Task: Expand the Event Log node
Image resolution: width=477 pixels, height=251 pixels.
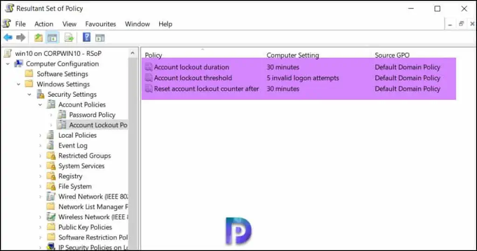Action: coord(40,145)
